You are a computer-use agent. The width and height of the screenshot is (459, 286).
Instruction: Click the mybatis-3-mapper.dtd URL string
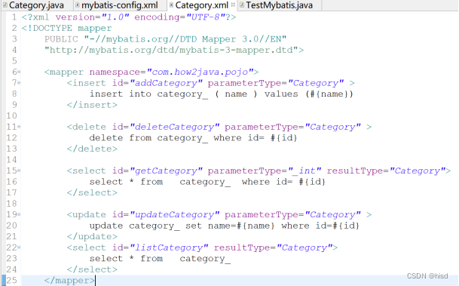(171, 50)
